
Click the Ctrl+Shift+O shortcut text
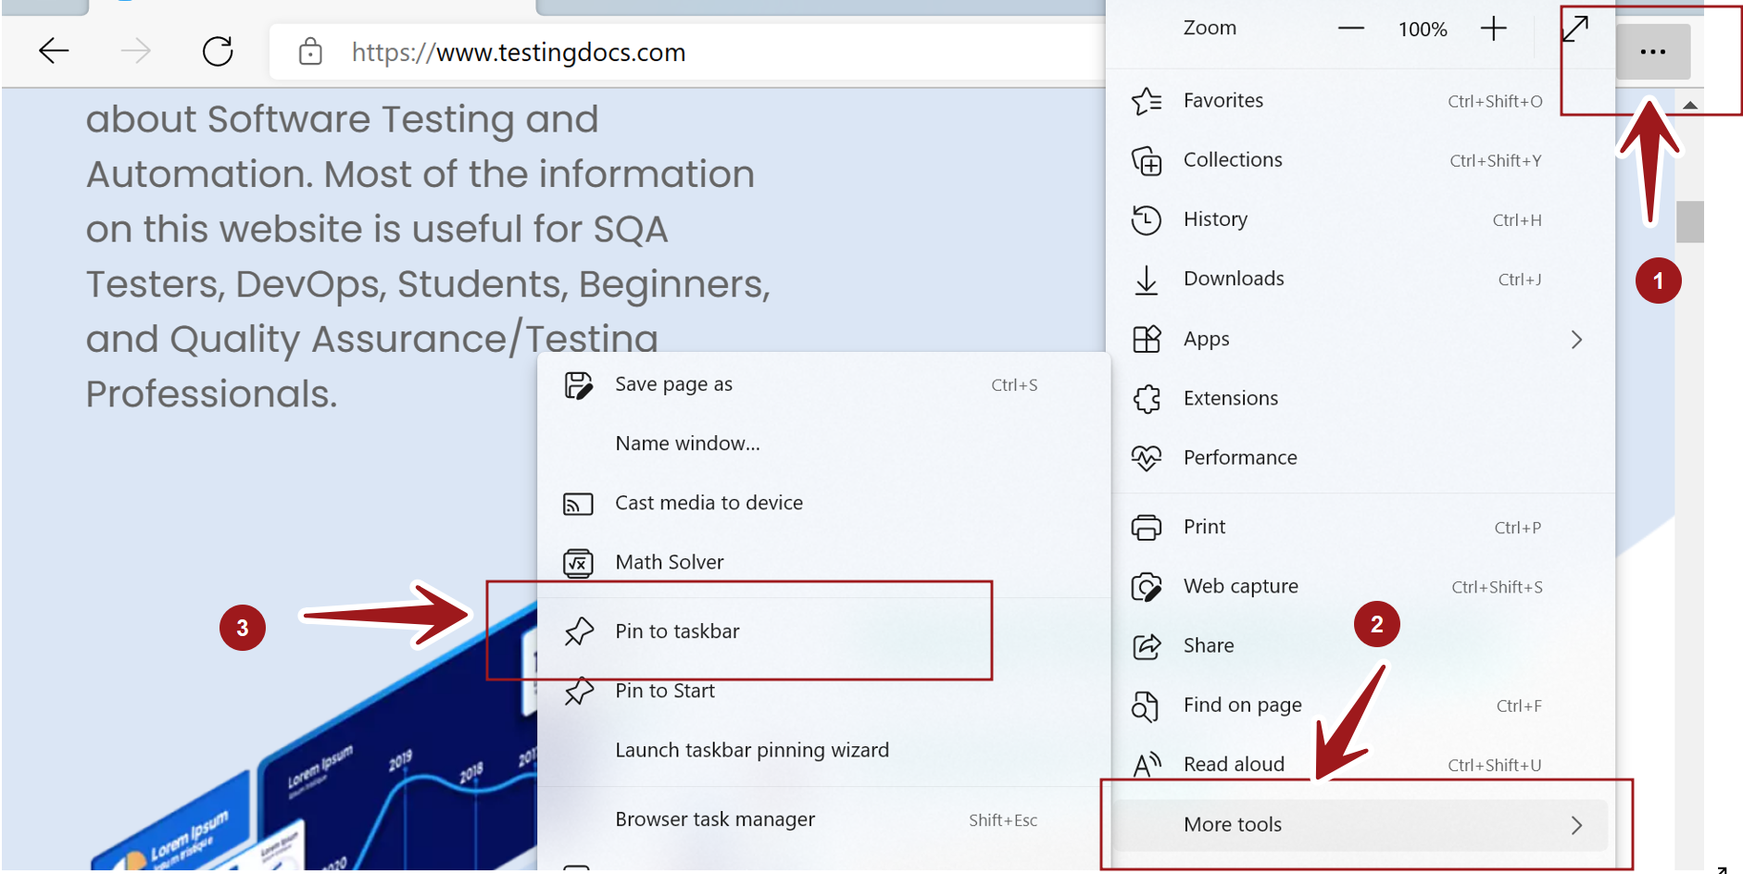[x=1495, y=101]
